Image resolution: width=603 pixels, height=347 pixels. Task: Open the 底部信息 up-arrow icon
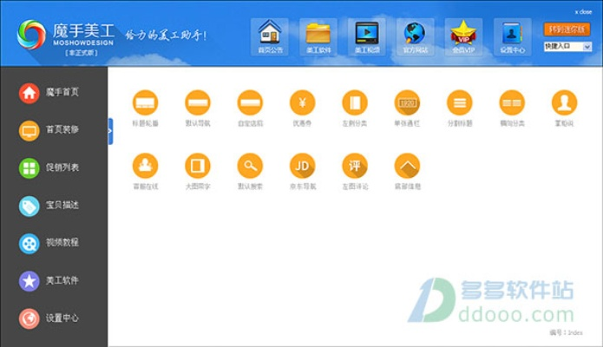click(x=407, y=165)
